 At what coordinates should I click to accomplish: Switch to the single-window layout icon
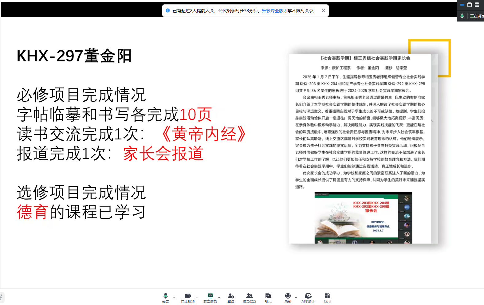pos(469,5)
